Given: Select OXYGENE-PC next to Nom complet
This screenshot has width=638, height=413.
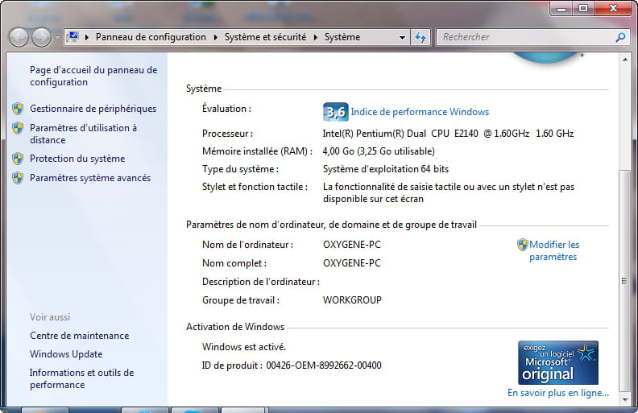Looking at the screenshot, I should click(352, 263).
